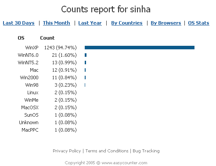Click the WinNT6.0 bar
Screen dimensions: 216x166
pyautogui.click(x=86, y=55)
